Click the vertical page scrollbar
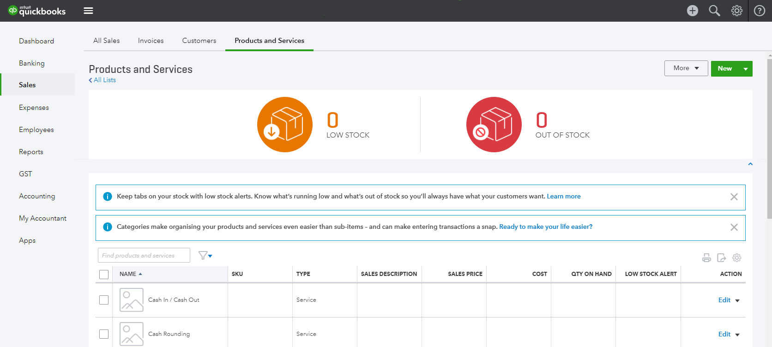Image resolution: width=772 pixels, height=347 pixels. click(x=769, y=138)
